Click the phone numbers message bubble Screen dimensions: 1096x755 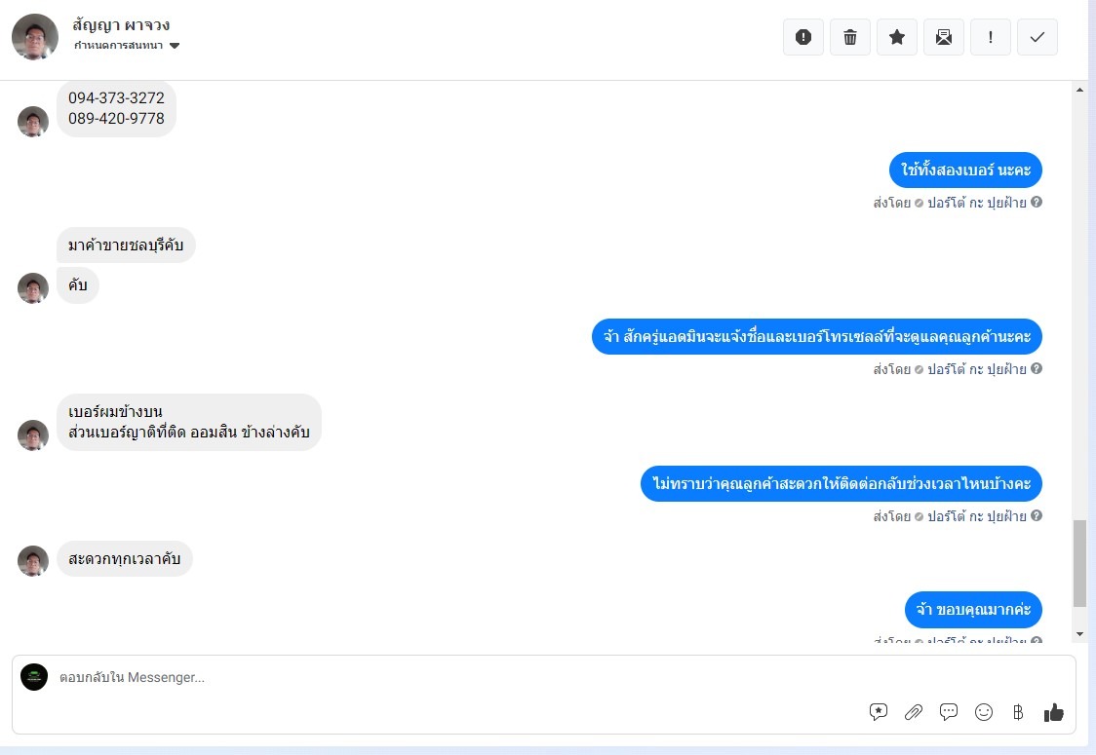116,108
